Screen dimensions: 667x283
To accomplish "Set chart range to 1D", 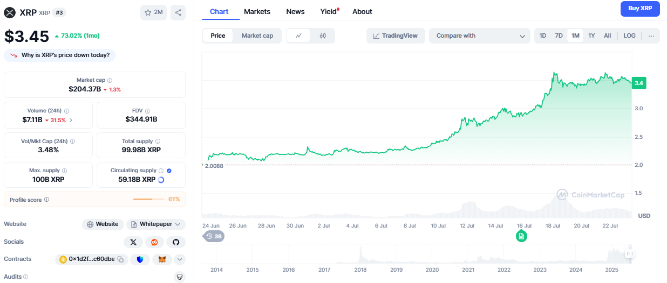I will [543, 36].
